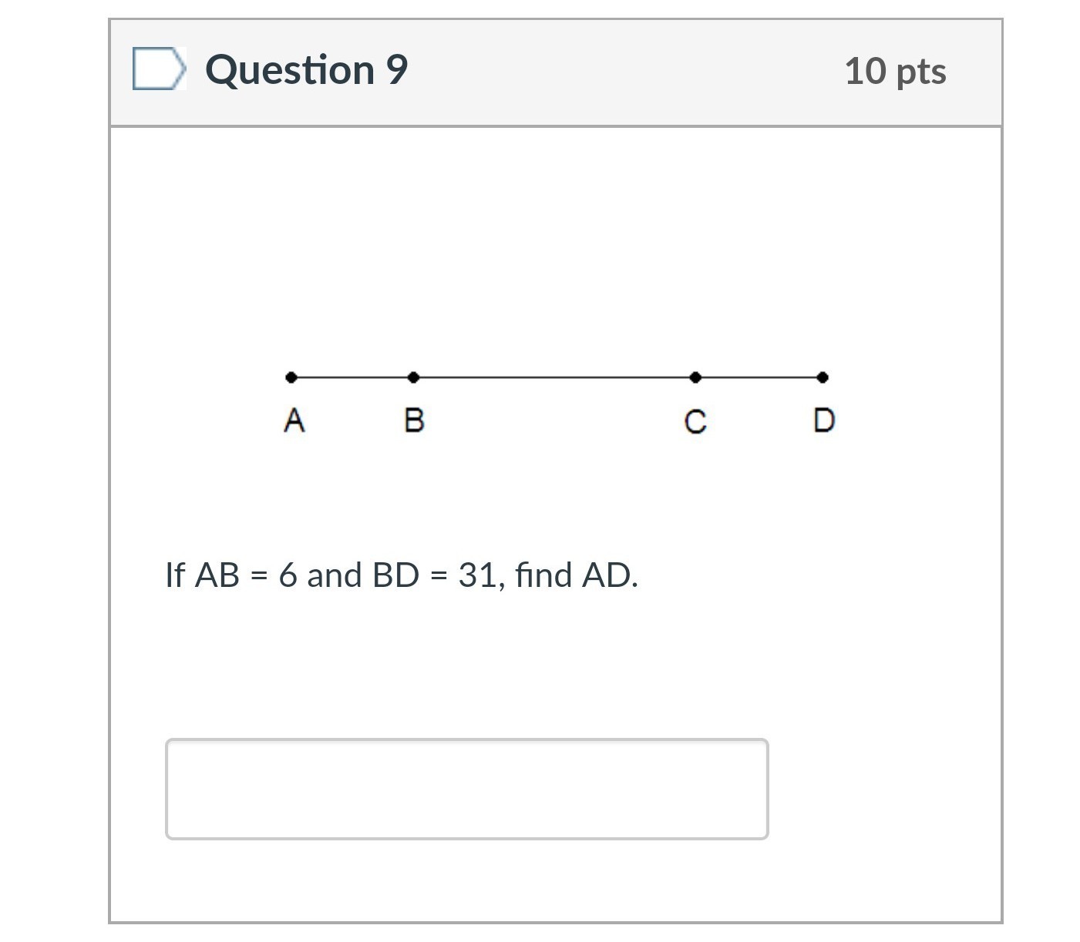Image resolution: width=1080 pixels, height=942 pixels.
Task: Click the word 'If' in the prompt
Action: pyautogui.click(x=175, y=575)
